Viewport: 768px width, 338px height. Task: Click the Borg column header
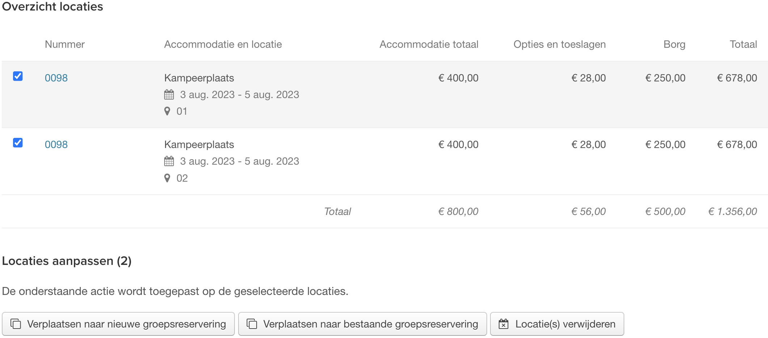pyautogui.click(x=674, y=44)
